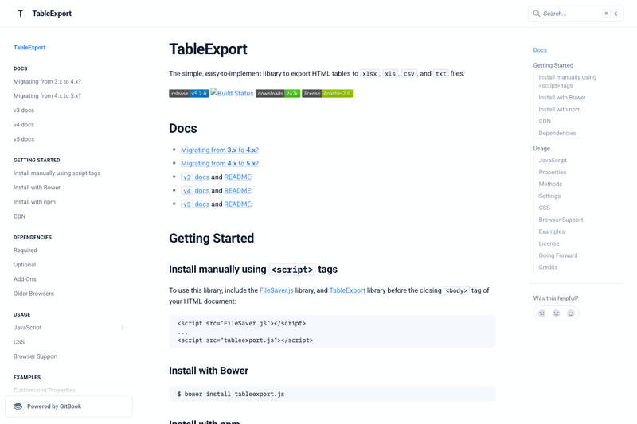
Task: Open Older Browsers sidebar entry
Action: tap(33, 294)
